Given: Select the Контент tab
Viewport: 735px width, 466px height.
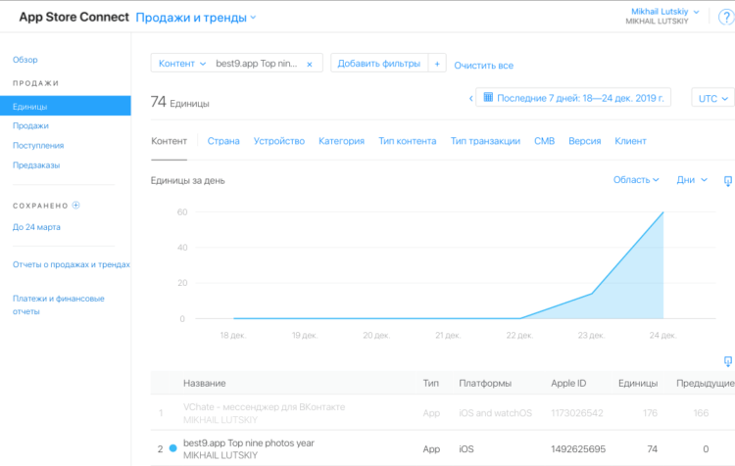Looking at the screenshot, I should click(169, 141).
